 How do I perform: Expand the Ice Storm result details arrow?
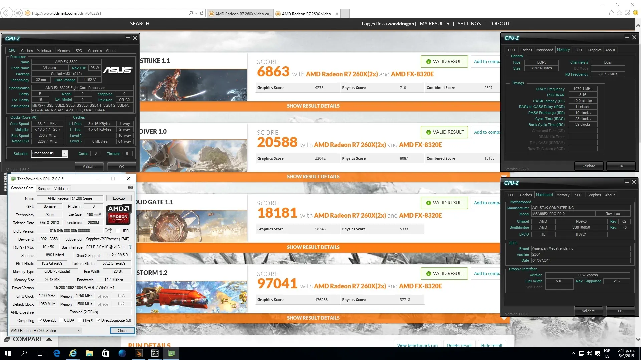504,318
